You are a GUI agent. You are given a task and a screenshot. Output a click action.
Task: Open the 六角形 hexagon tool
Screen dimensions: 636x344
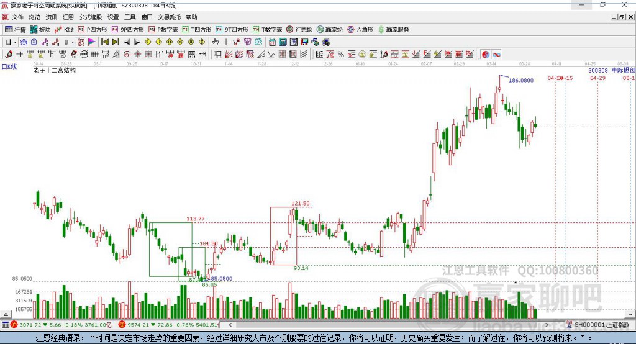pos(360,30)
